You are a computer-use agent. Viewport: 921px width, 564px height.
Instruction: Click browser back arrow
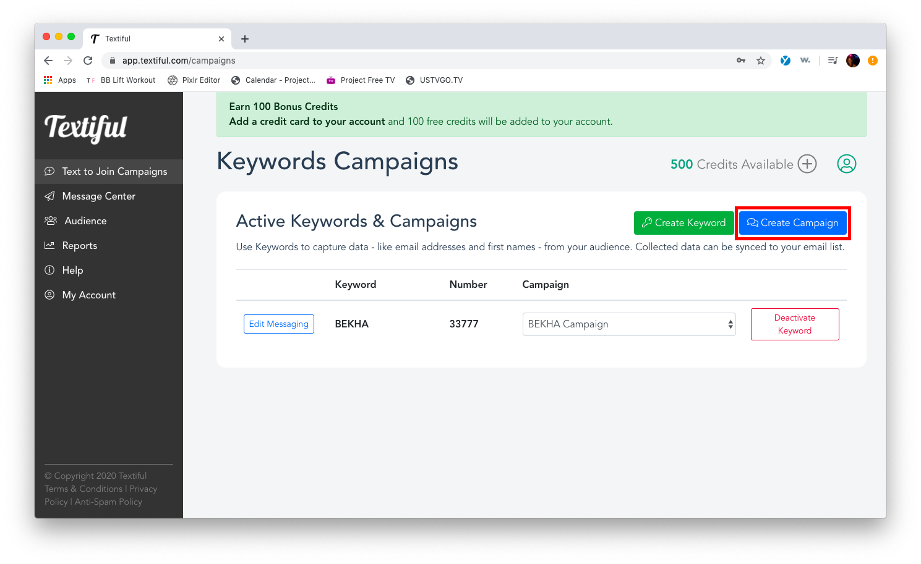point(48,61)
